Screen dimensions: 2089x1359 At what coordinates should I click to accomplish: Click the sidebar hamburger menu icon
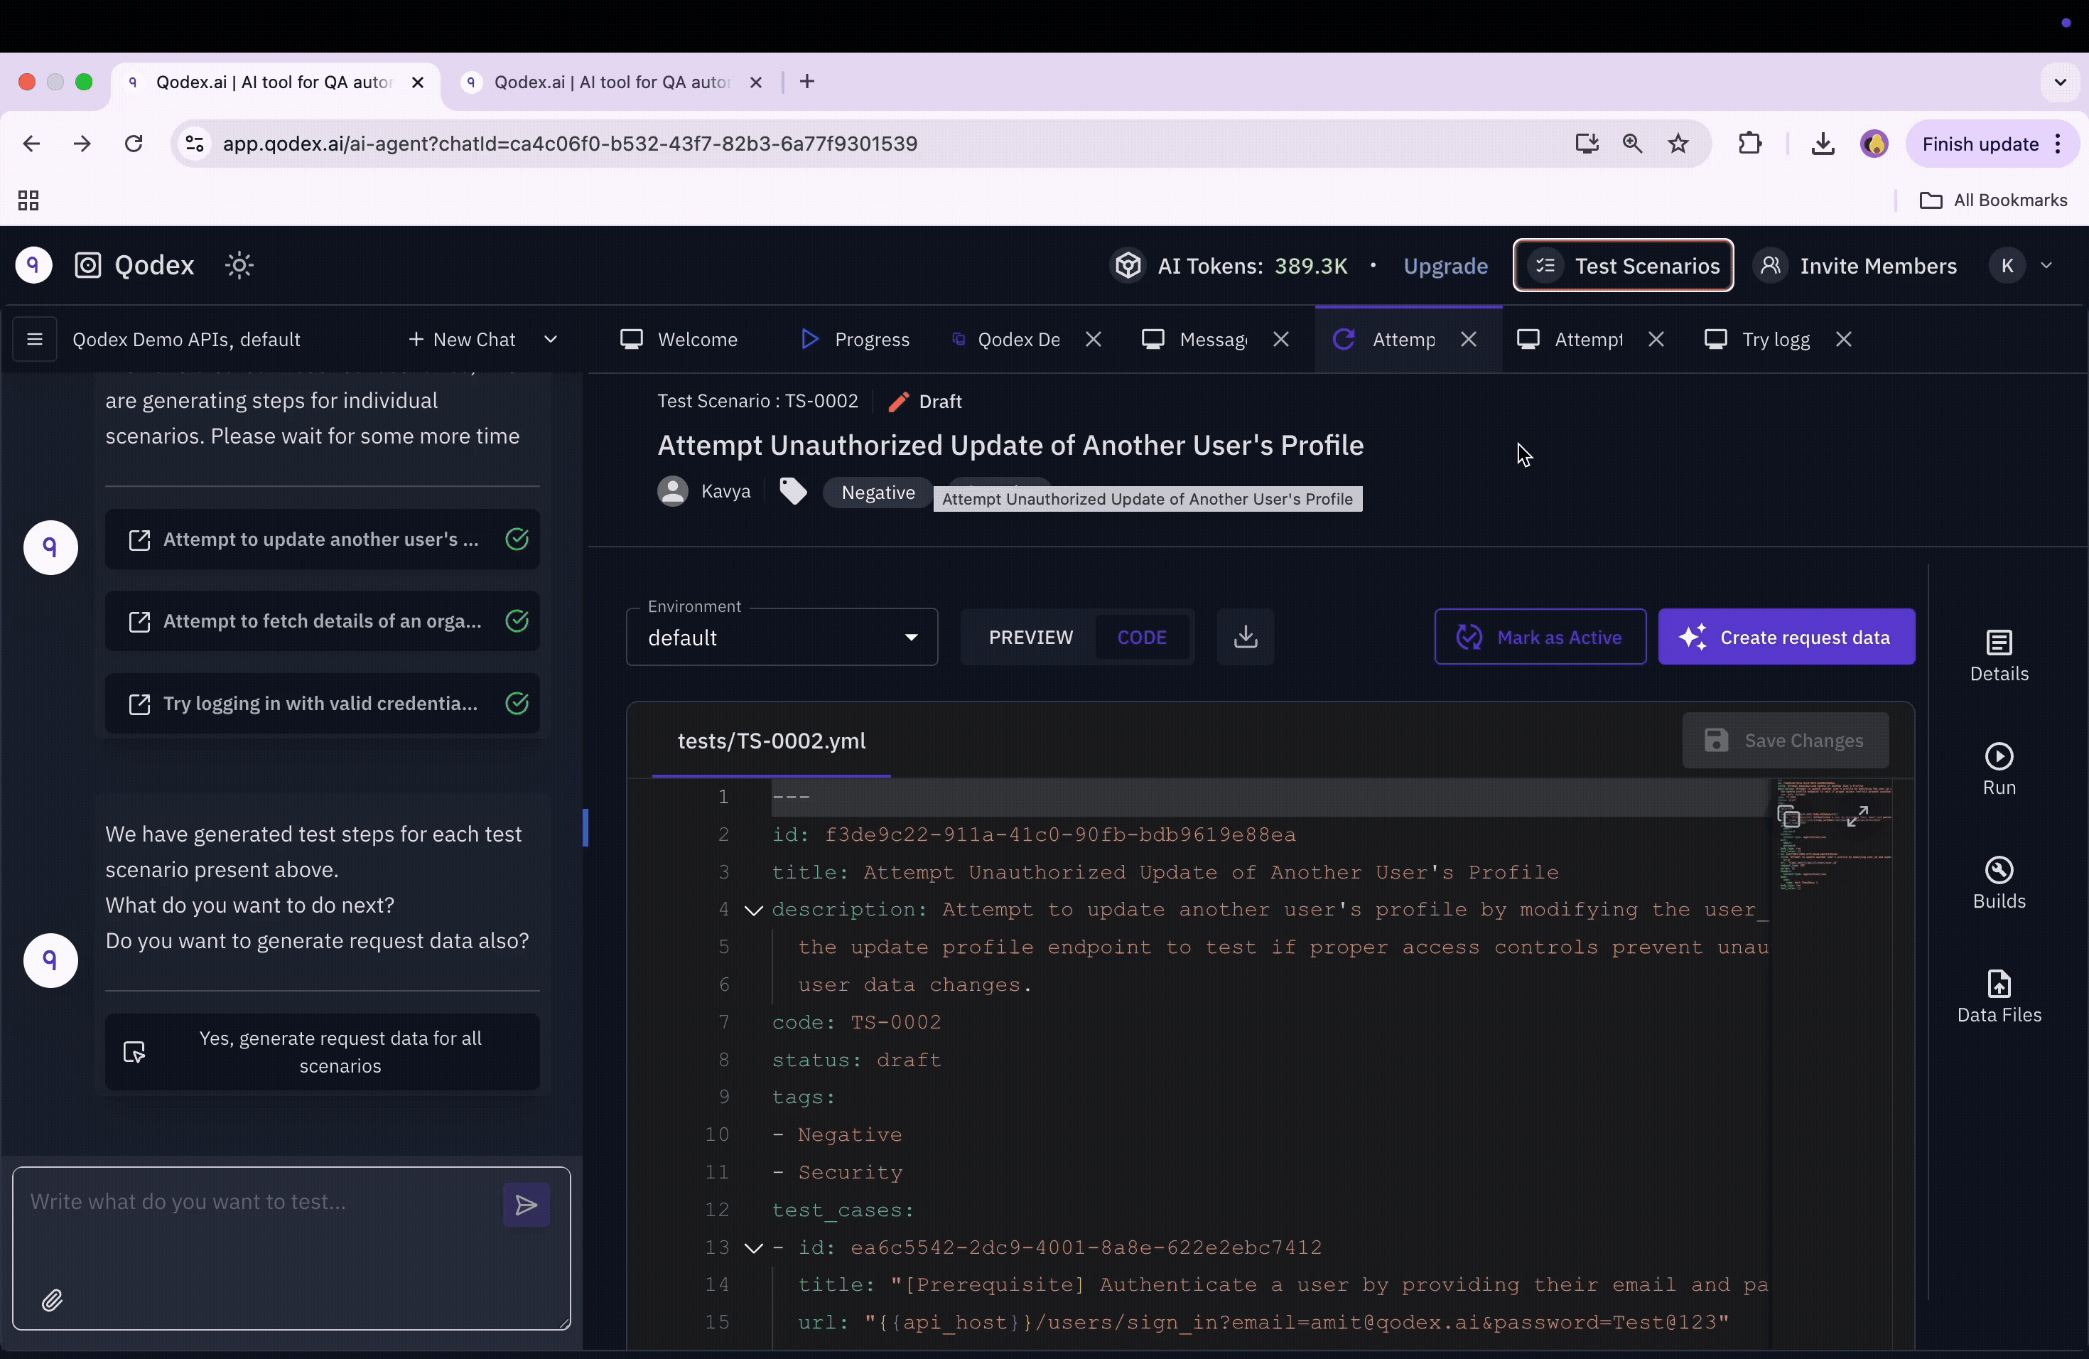pyautogui.click(x=35, y=339)
